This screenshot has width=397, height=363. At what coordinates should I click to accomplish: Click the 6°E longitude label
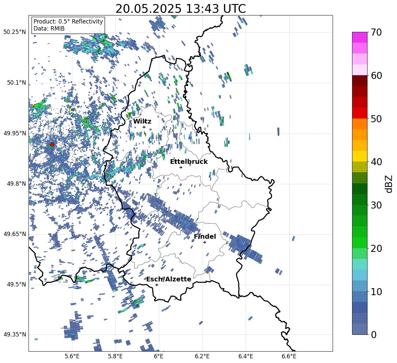[159, 356]
